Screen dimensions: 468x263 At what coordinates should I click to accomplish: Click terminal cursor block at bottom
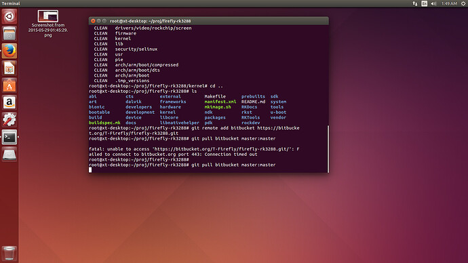pyautogui.click(x=90, y=170)
